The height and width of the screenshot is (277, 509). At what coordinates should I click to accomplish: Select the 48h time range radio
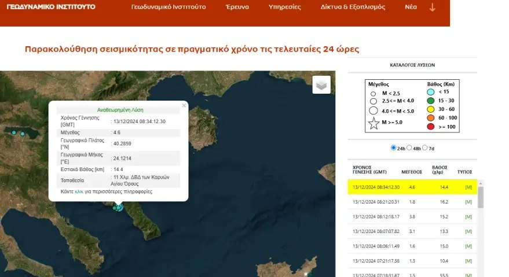(x=409, y=148)
